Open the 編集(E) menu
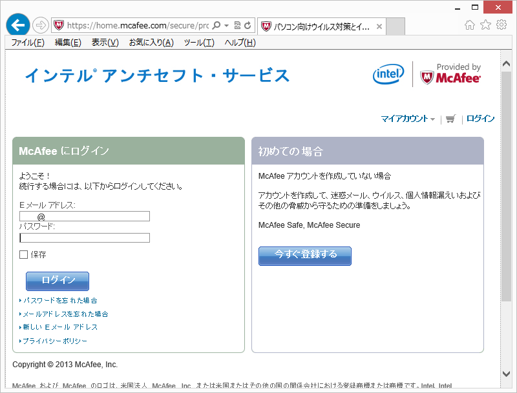Viewport: 517px width, 393px height. [68, 43]
